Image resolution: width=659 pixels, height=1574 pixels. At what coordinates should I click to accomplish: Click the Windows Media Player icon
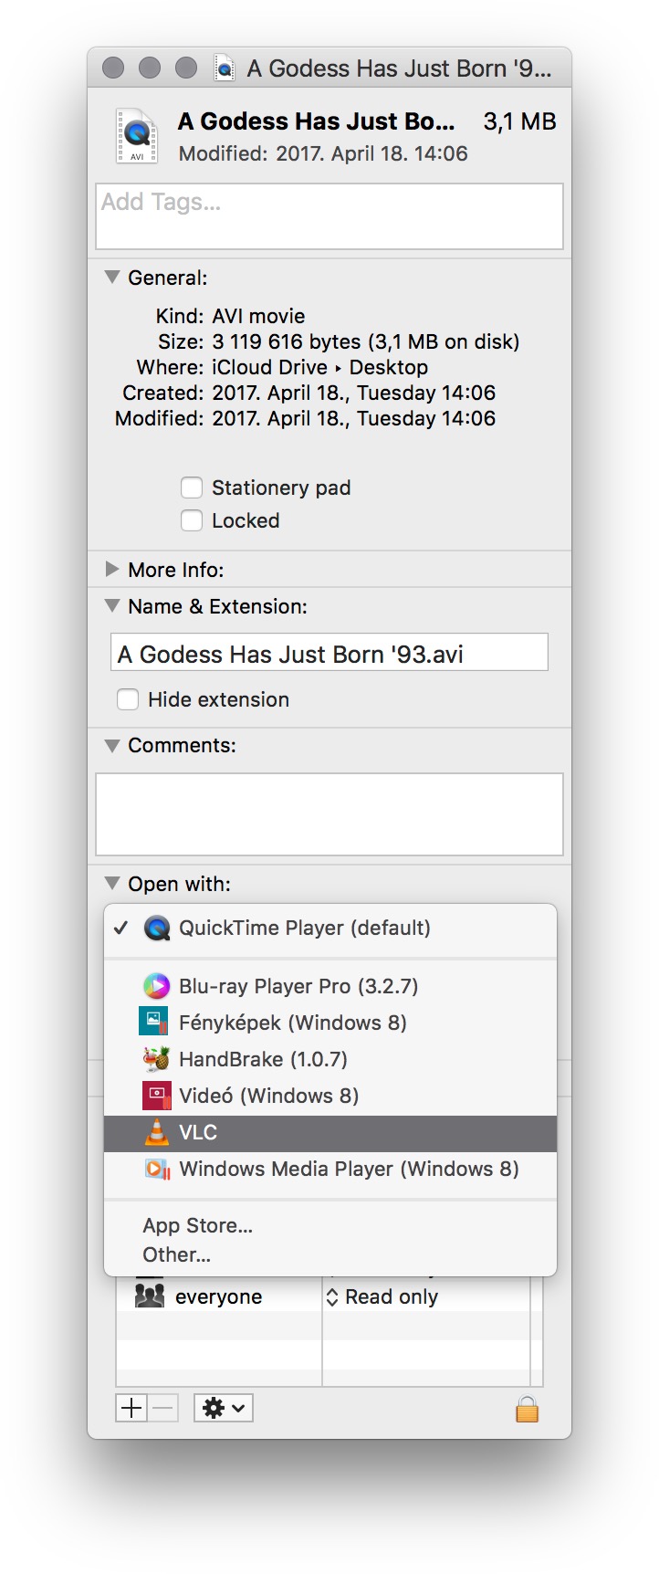[157, 1169]
